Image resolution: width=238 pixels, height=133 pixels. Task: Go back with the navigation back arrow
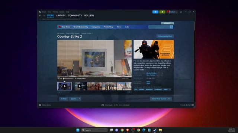(x=40, y=16)
